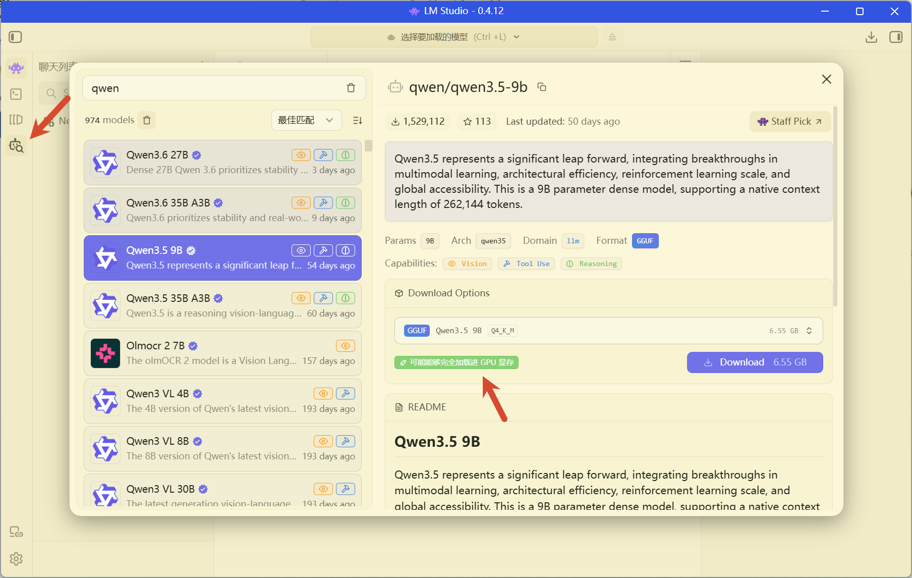
Task: Open the downloads tray icon
Action: pyautogui.click(x=871, y=37)
